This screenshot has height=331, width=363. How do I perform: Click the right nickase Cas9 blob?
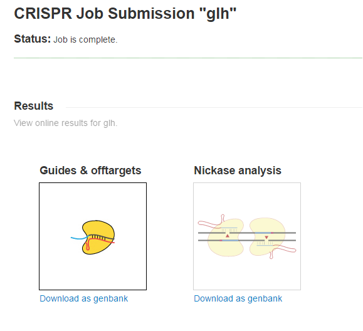[267, 236]
